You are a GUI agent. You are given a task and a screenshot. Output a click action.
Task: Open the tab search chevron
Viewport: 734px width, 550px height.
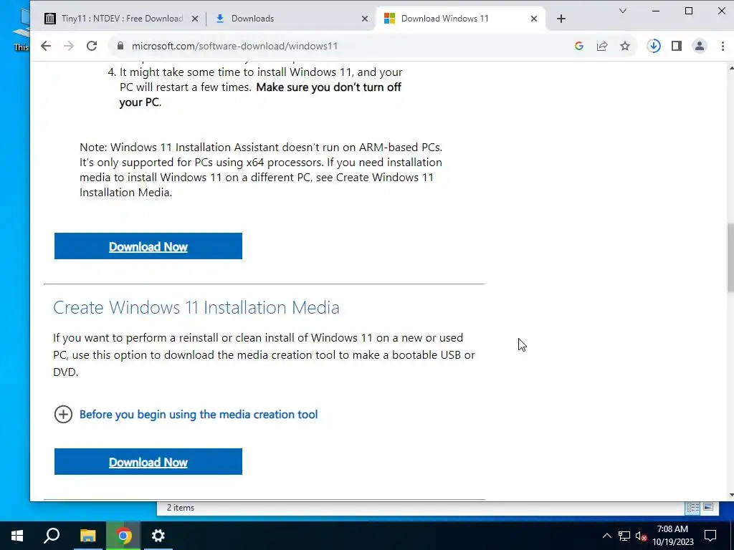click(x=623, y=11)
